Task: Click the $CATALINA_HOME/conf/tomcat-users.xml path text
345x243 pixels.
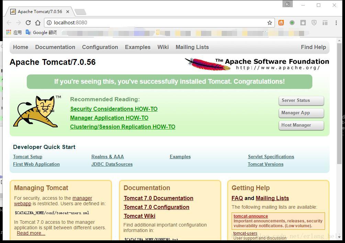Action: click(x=52, y=213)
